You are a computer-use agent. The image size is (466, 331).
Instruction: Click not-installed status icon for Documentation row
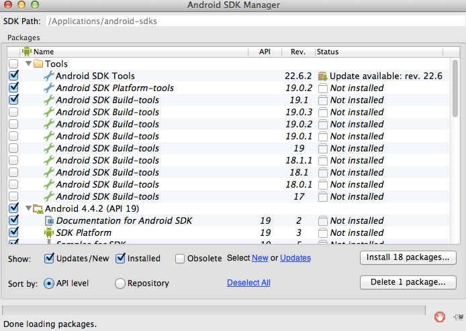tap(323, 220)
